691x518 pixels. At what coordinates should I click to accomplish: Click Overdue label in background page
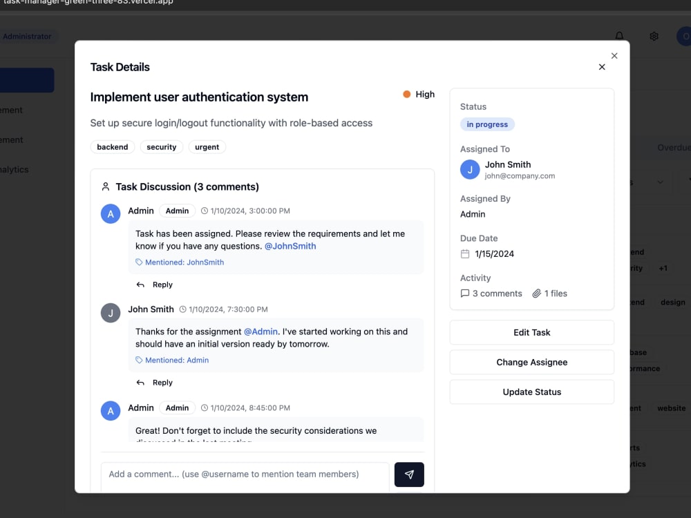coord(674,148)
